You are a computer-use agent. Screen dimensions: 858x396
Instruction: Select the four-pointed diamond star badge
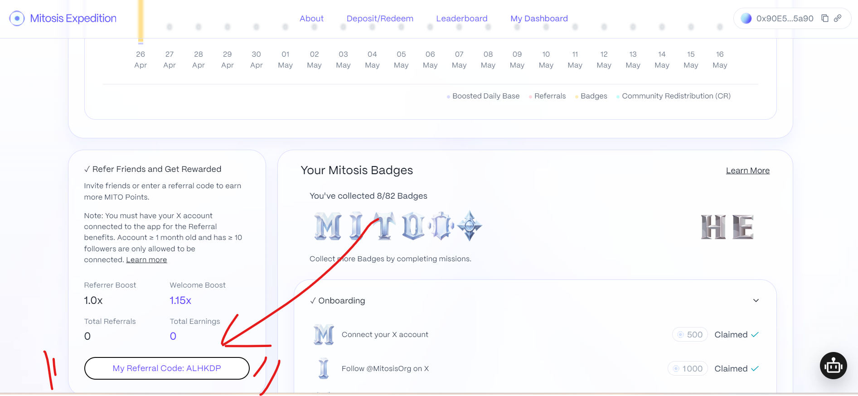470,225
